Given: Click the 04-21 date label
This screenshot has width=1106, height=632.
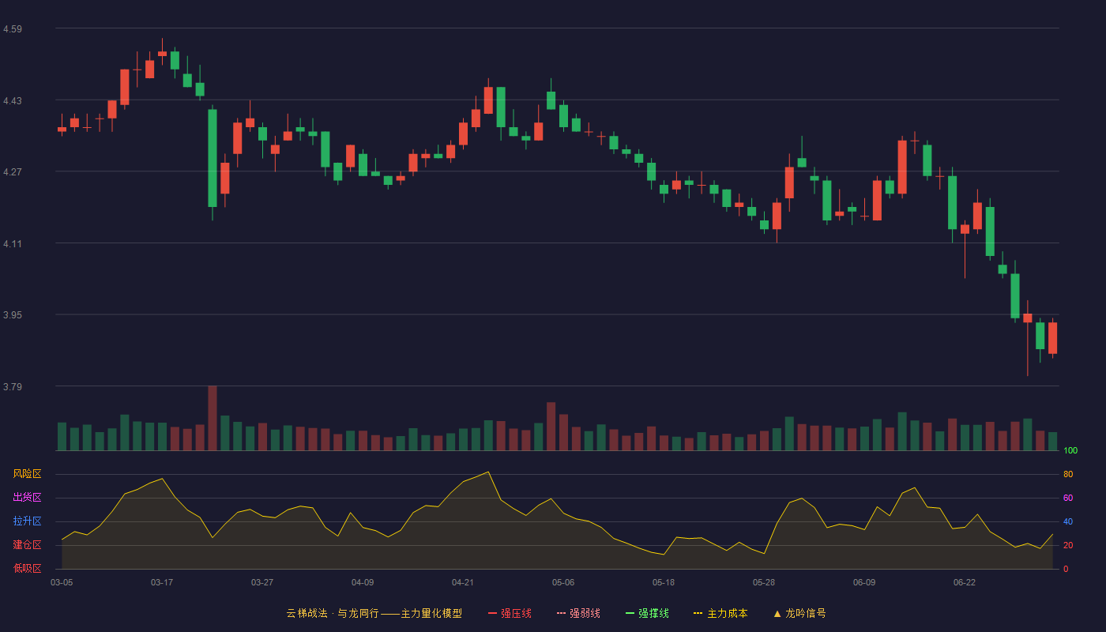Looking at the screenshot, I should (x=463, y=582).
